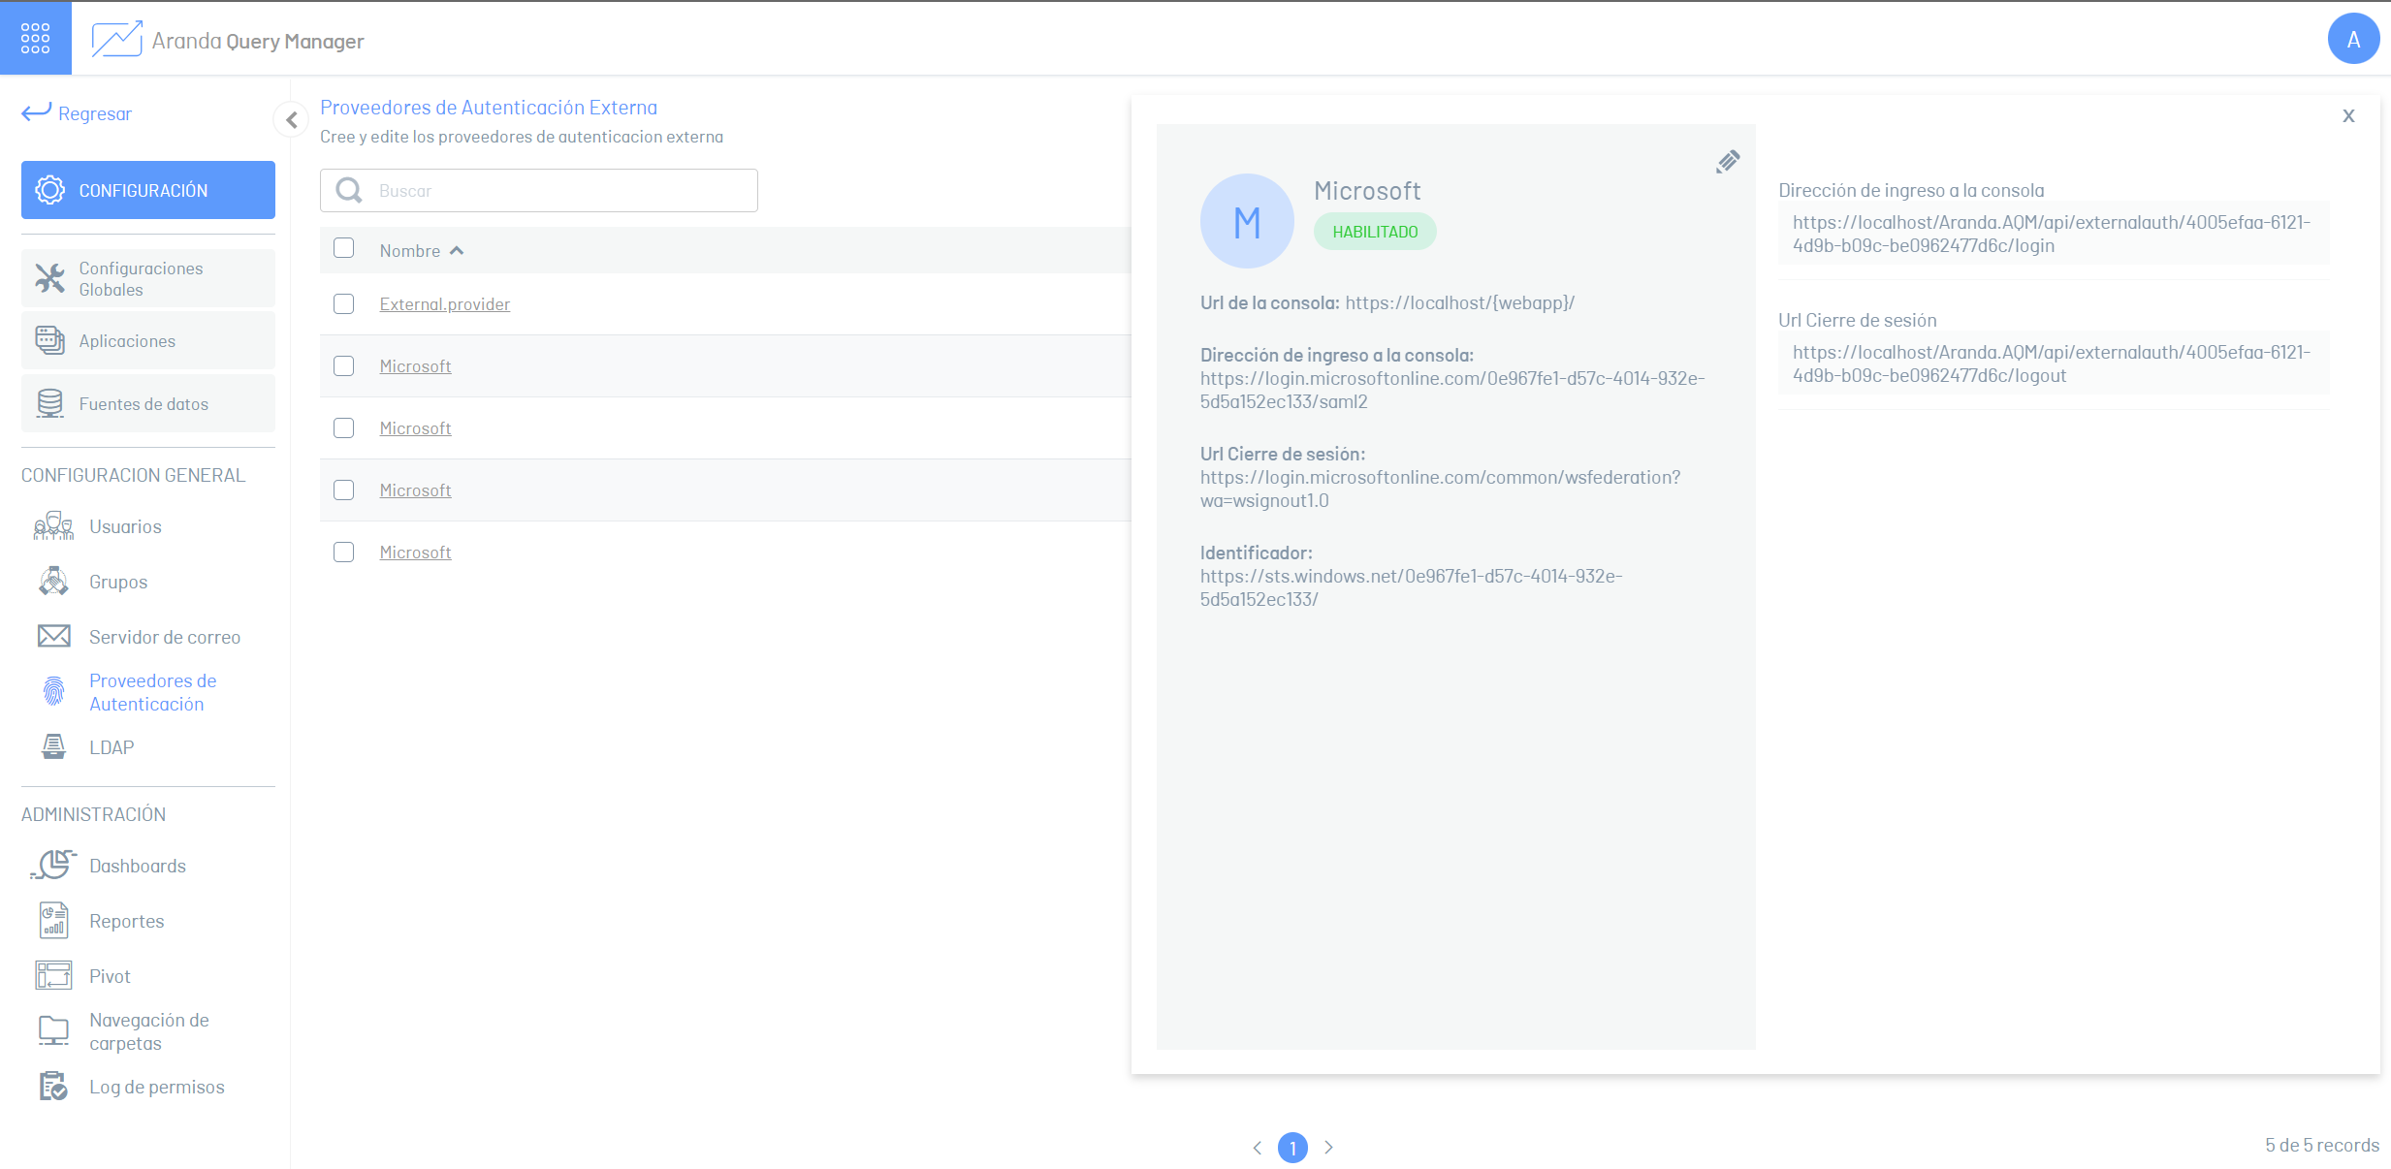This screenshot has width=2391, height=1169.
Task: Go to next page arrow
Action: (x=1328, y=1147)
